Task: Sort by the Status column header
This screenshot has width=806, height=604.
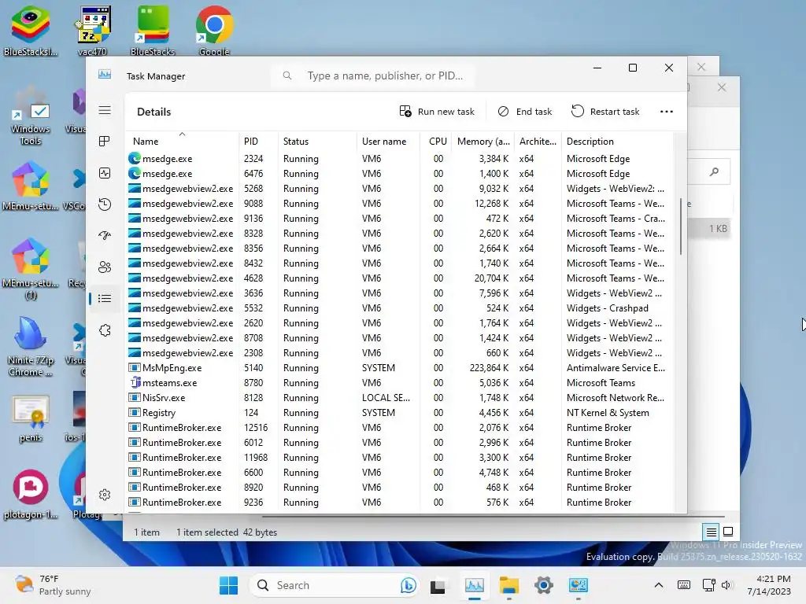Action: tap(316, 142)
